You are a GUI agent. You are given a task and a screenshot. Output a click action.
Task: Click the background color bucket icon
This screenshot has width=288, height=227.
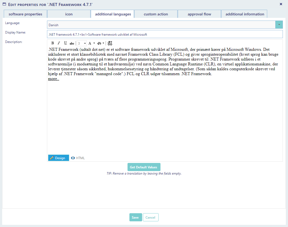(x=99, y=43)
